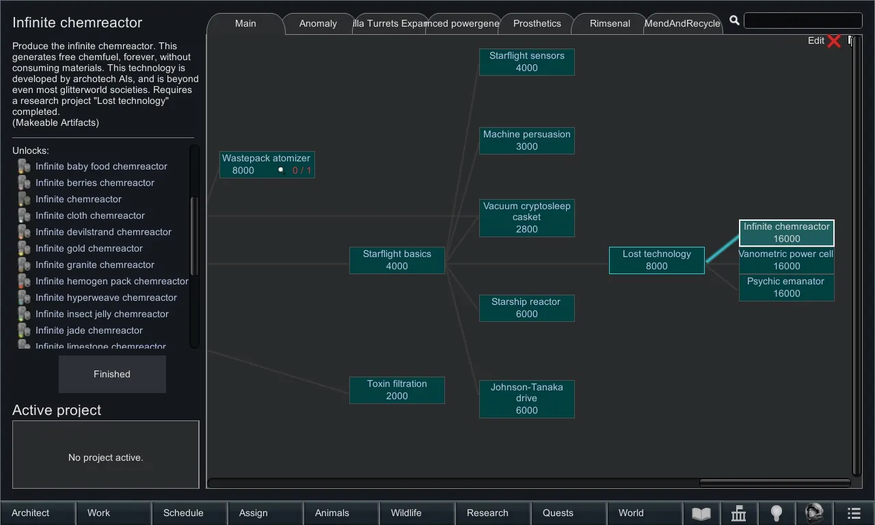Select the Wastepack atomizer research node
The width and height of the screenshot is (875, 525).
pyautogui.click(x=267, y=164)
